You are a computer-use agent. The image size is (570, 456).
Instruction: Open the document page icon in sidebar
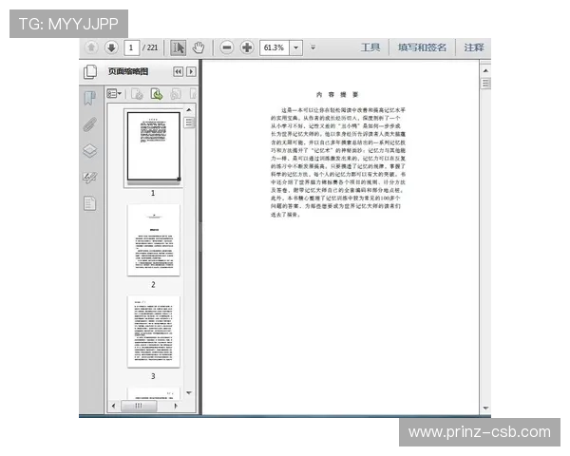pyautogui.click(x=90, y=203)
